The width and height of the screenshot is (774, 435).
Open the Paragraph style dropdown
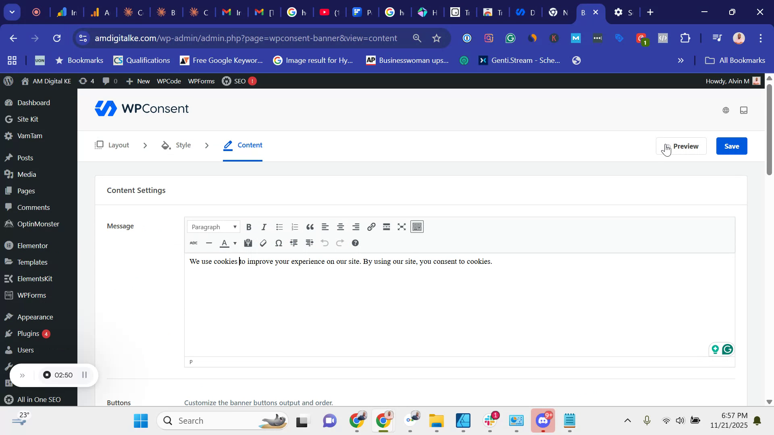click(214, 227)
